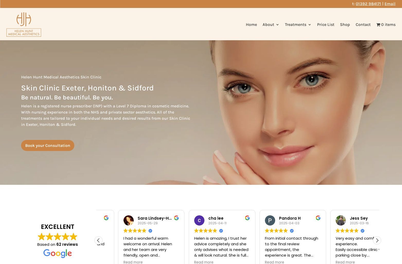
Task: Read more of cha lee's review
Action: [204, 262]
